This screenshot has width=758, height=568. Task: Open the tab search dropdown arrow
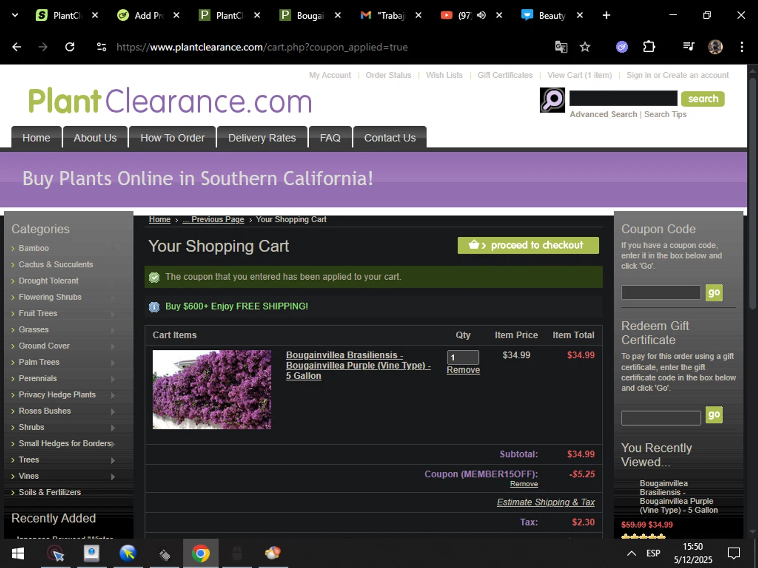point(15,15)
